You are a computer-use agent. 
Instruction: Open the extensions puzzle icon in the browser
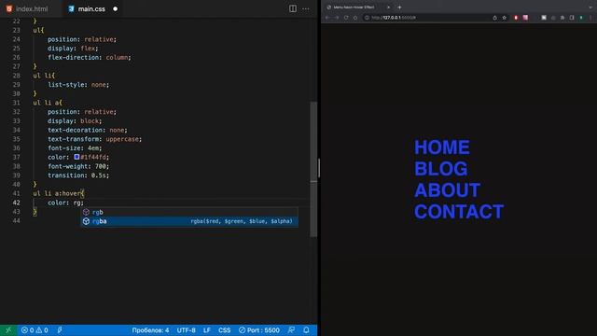click(x=562, y=18)
